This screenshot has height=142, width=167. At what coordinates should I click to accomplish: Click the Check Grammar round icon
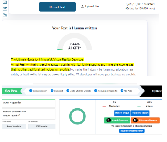(109, 120)
